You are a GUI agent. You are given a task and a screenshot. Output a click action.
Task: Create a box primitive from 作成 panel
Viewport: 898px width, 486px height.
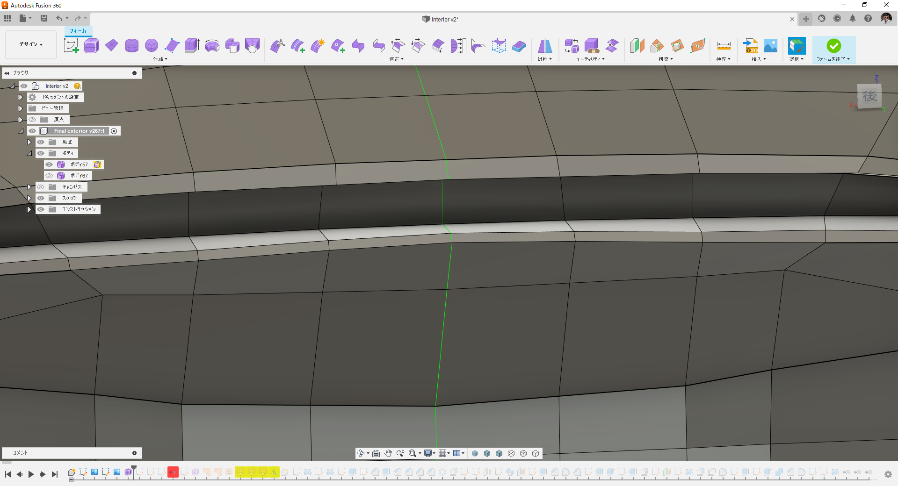pyautogui.click(x=92, y=46)
